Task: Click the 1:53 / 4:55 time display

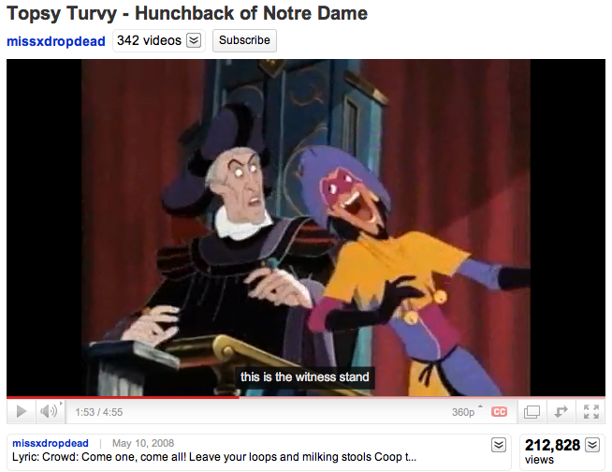Action: (99, 412)
